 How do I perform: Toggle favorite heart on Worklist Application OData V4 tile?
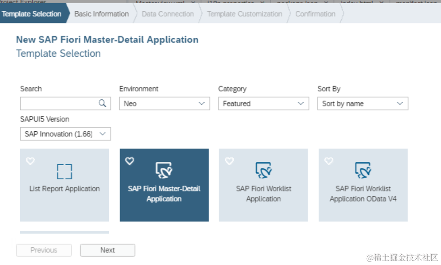click(329, 161)
